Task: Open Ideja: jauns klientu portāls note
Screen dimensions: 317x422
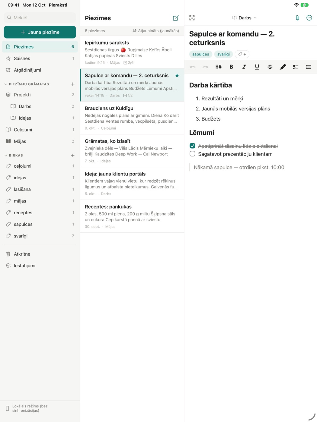Action: tap(132, 184)
